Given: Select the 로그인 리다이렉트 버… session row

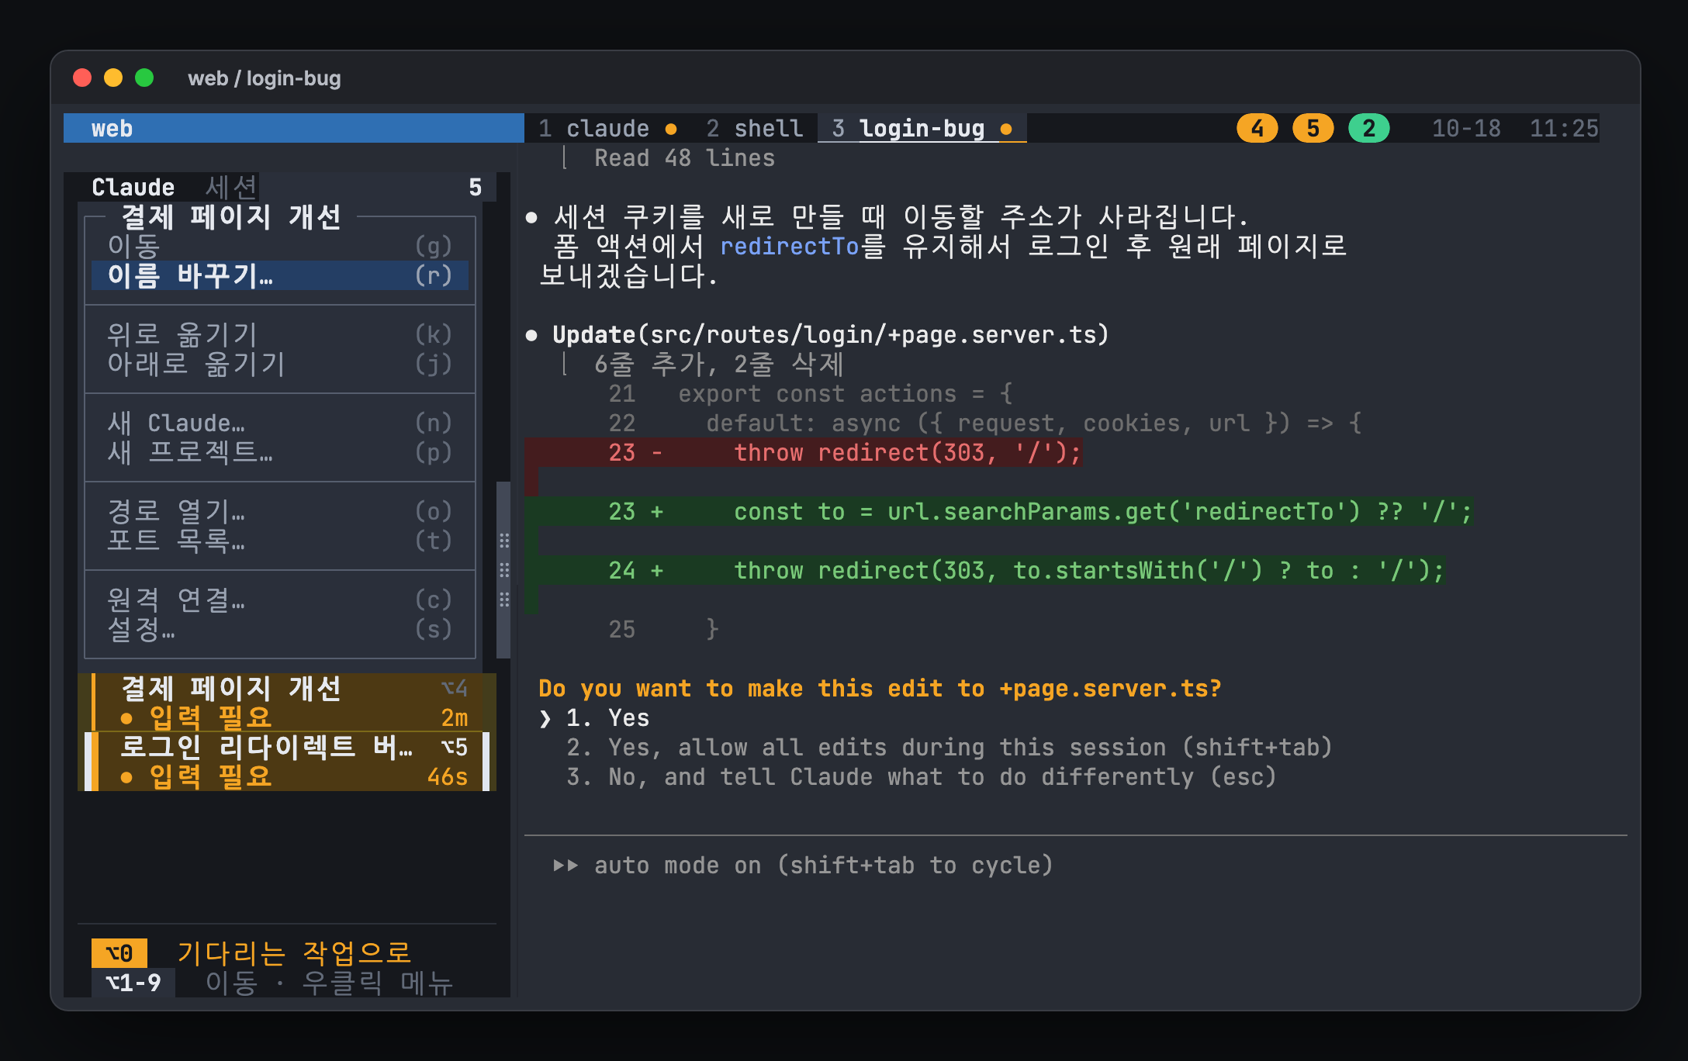Looking at the screenshot, I should 287,762.
